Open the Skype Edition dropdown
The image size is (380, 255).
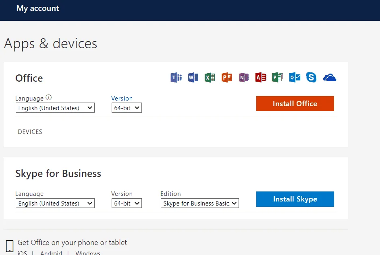click(x=200, y=203)
